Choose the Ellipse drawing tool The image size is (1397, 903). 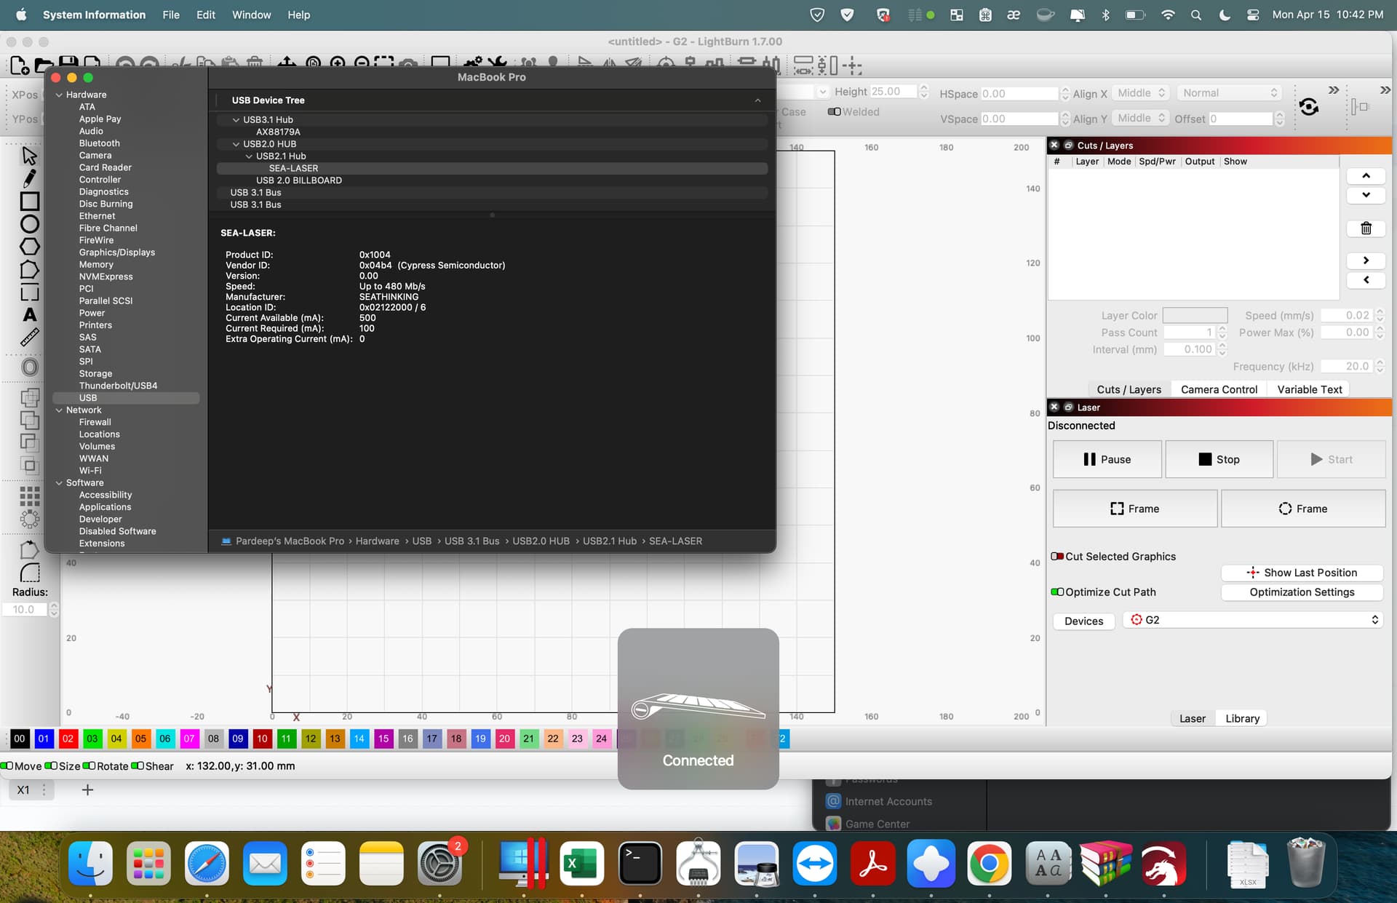pyautogui.click(x=29, y=224)
